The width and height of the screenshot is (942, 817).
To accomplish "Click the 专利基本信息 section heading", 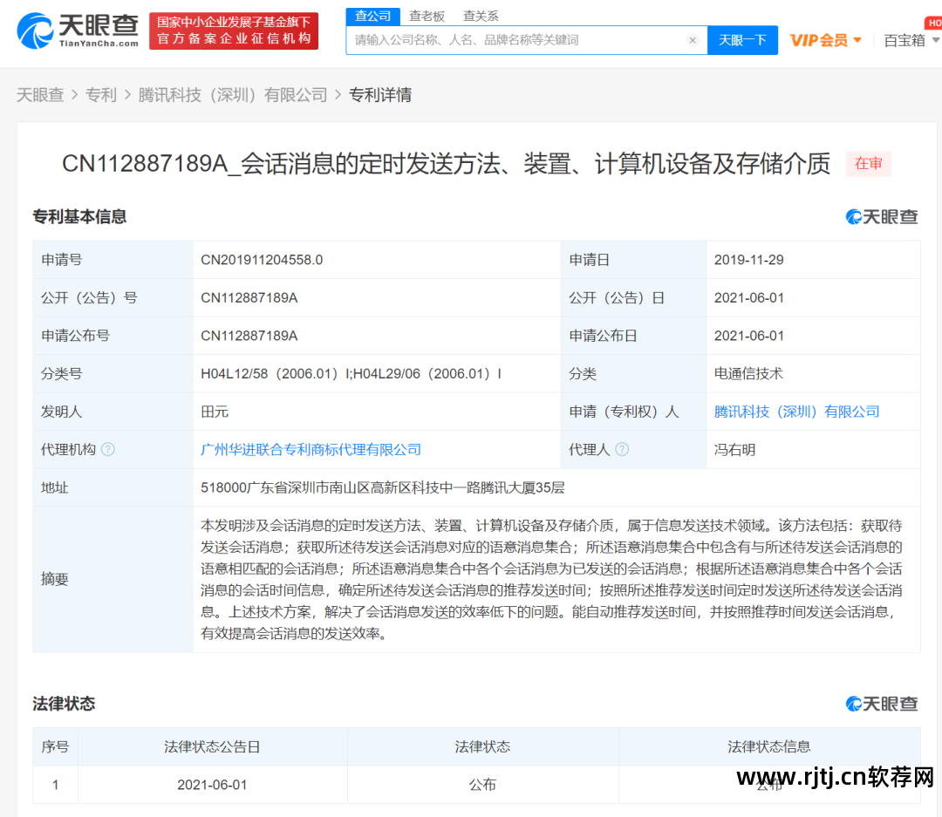I will click(x=79, y=217).
